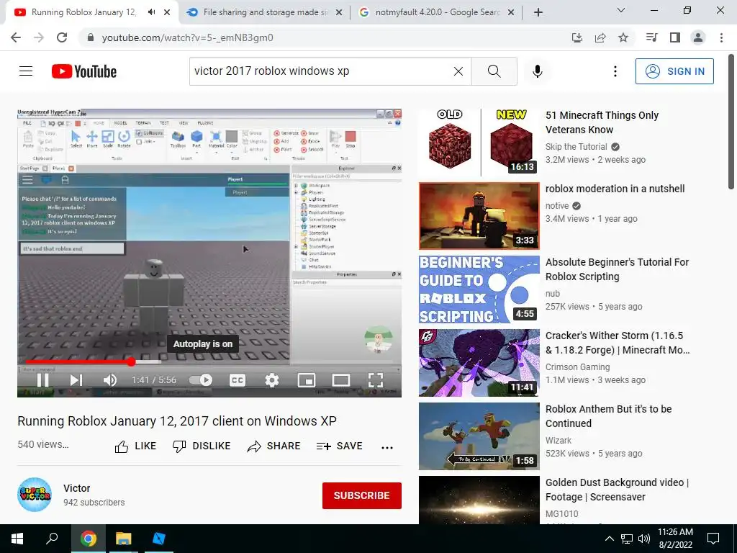Open Golden Dust Background video title
This screenshot has height=553, width=737.
(617, 490)
